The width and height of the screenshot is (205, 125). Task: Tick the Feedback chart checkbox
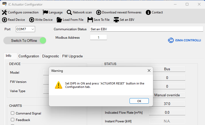pyautogui.click(x=12, y=120)
